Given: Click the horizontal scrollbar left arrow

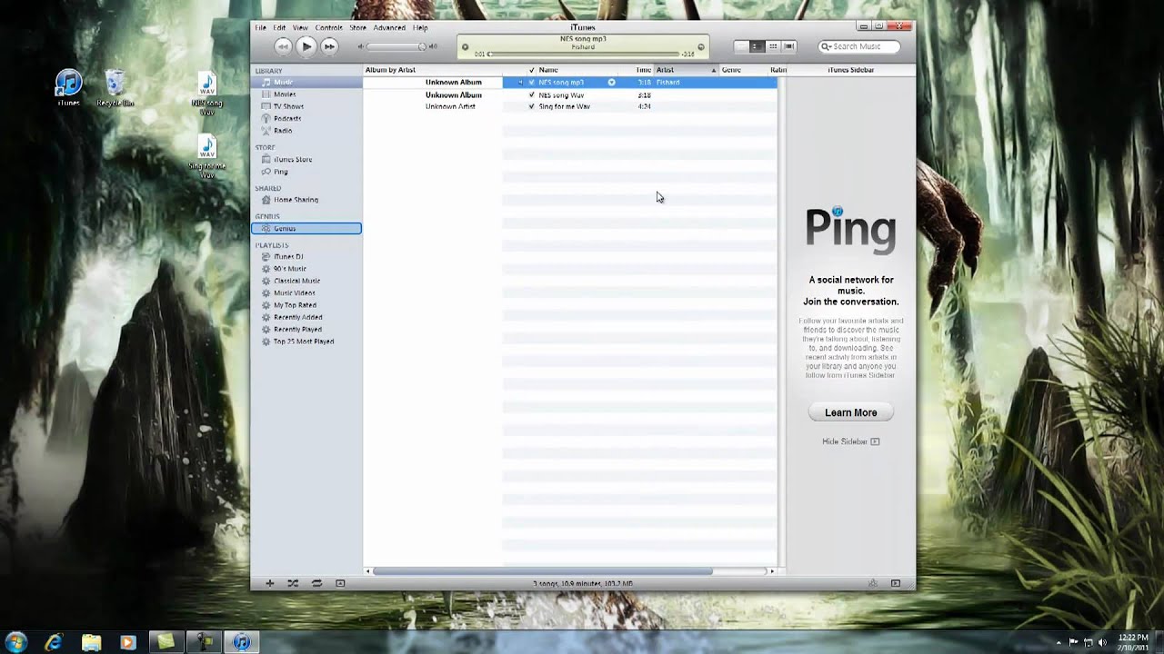Looking at the screenshot, I should click(x=368, y=571).
